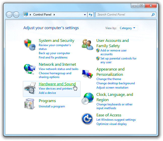Click the shield icon beside Set up parental controls
Image resolution: width=163 pixels, height=141 pixels.
pos(98,58)
